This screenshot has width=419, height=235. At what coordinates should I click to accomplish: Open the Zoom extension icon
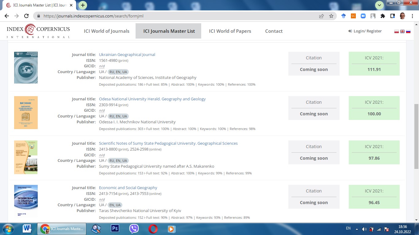click(x=363, y=16)
